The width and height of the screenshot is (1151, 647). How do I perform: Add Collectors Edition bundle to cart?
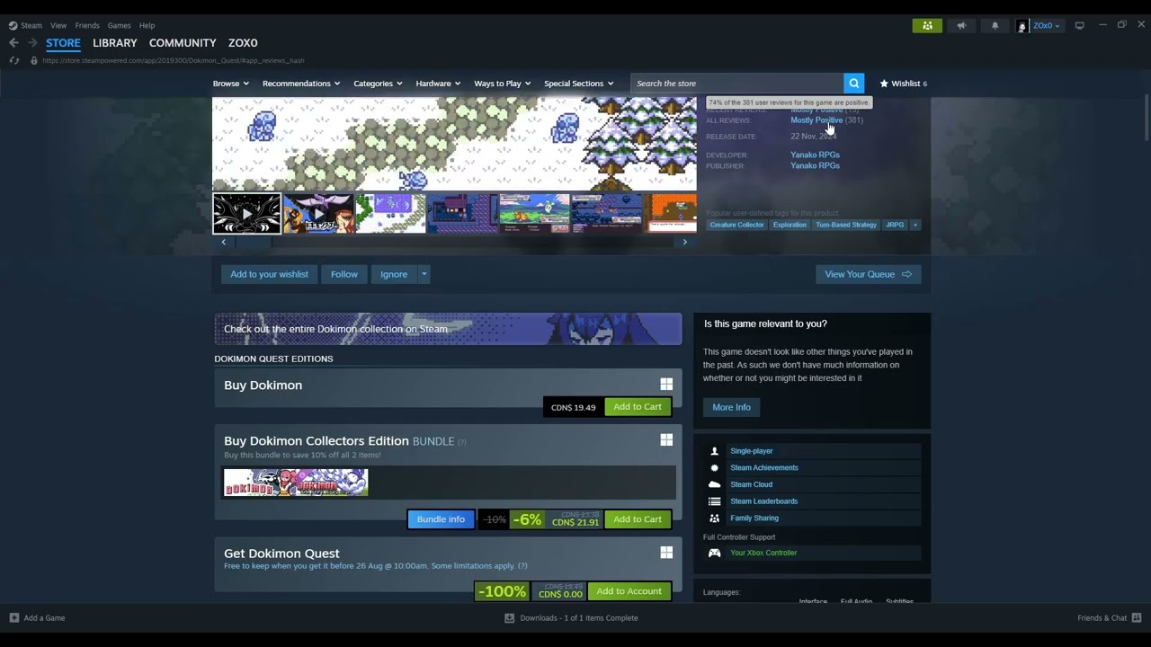638,519
